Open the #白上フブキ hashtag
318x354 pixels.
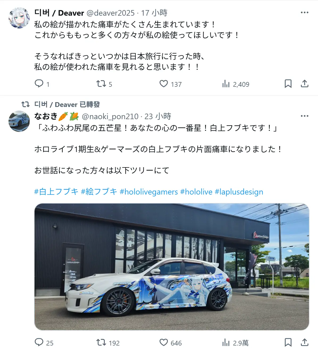point(56,192)
